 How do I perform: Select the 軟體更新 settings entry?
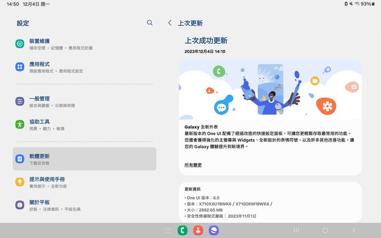coord(84,159)
